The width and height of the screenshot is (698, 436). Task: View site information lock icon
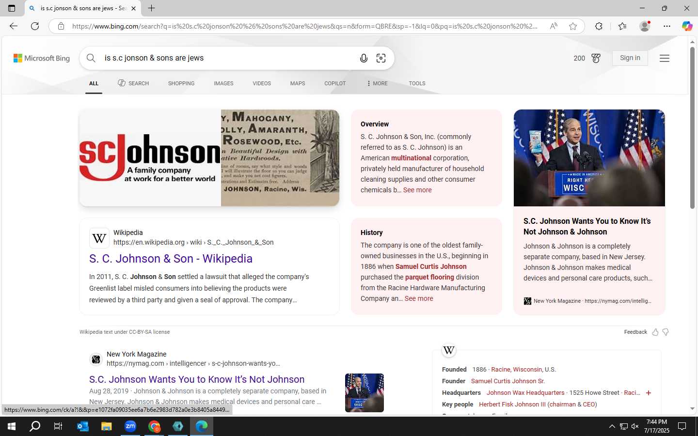[61, 26]
